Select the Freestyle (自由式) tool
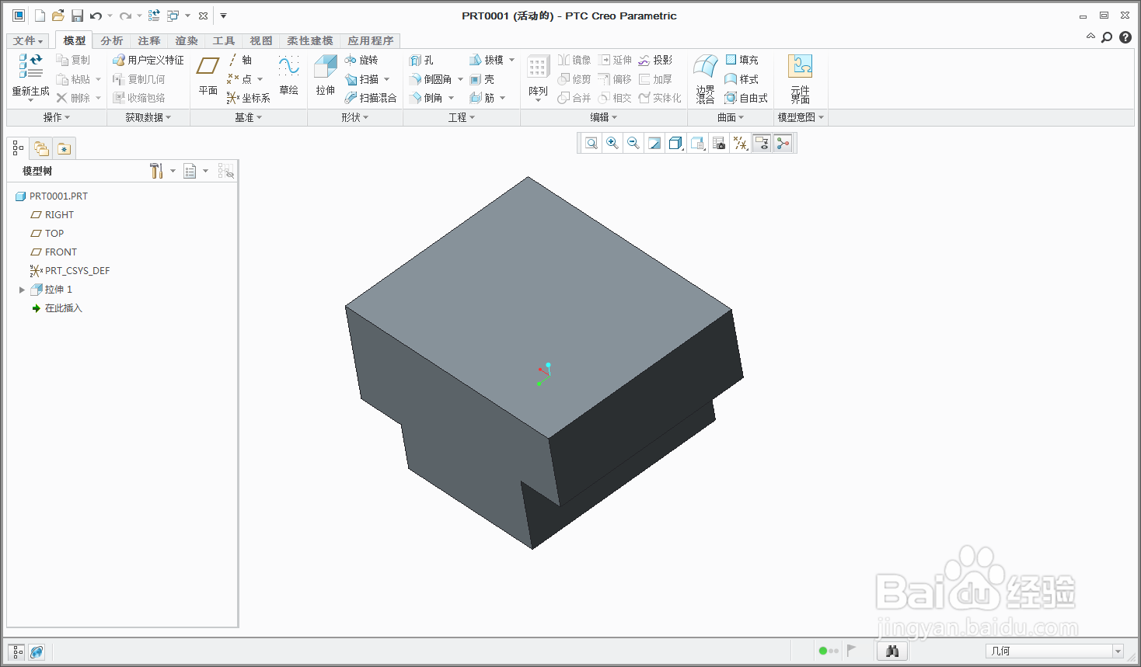Image resolution: width=1141 pixels, height=667 pixels. [x=746, y=98]
